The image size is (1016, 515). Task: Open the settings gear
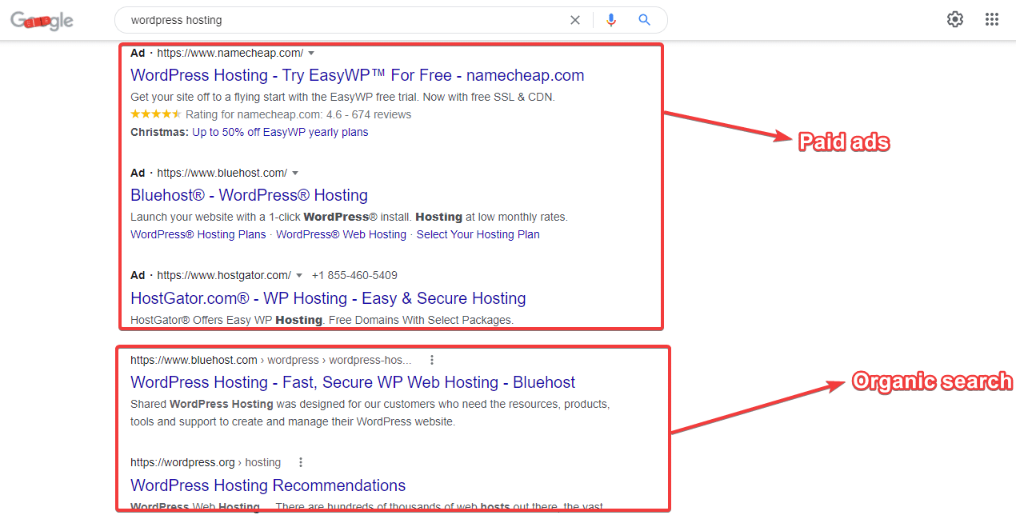[x=955, y=20]
